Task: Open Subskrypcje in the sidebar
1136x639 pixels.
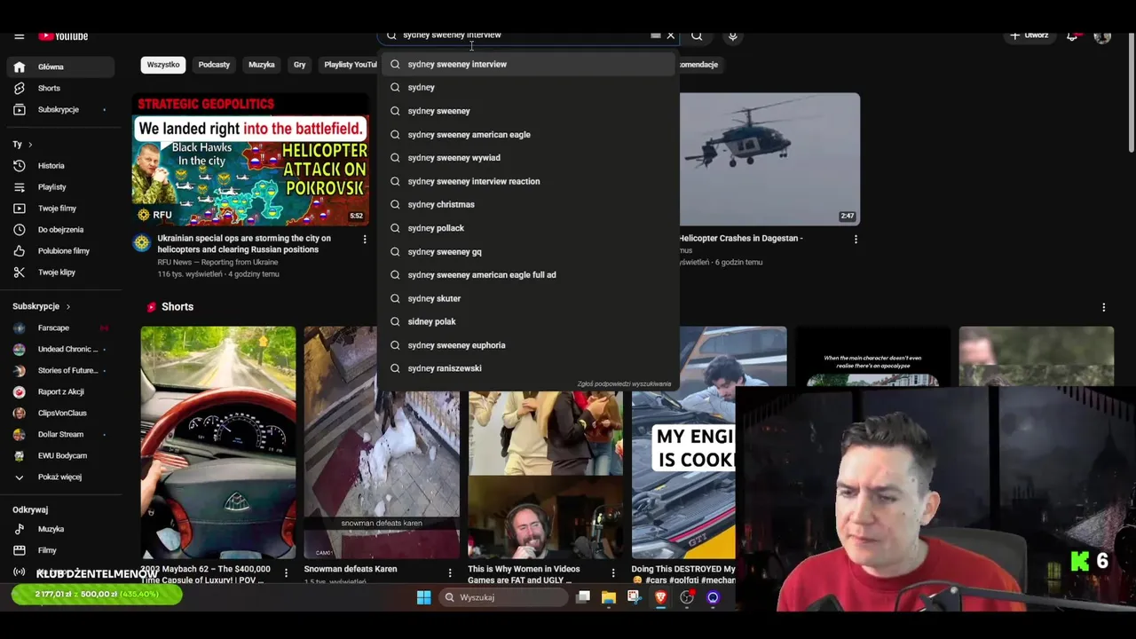Action: coord(60,109)
